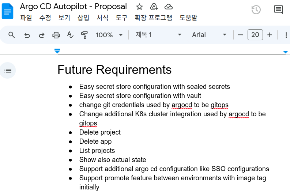Click the left indent ruler marker
The image size is (290, 196).
pos(57,51)
